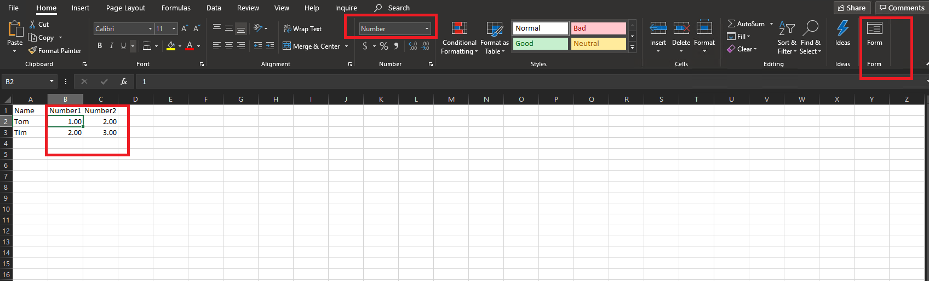
Task: Toggle Wrap Text for the cell
Action: tap(302, 28)
